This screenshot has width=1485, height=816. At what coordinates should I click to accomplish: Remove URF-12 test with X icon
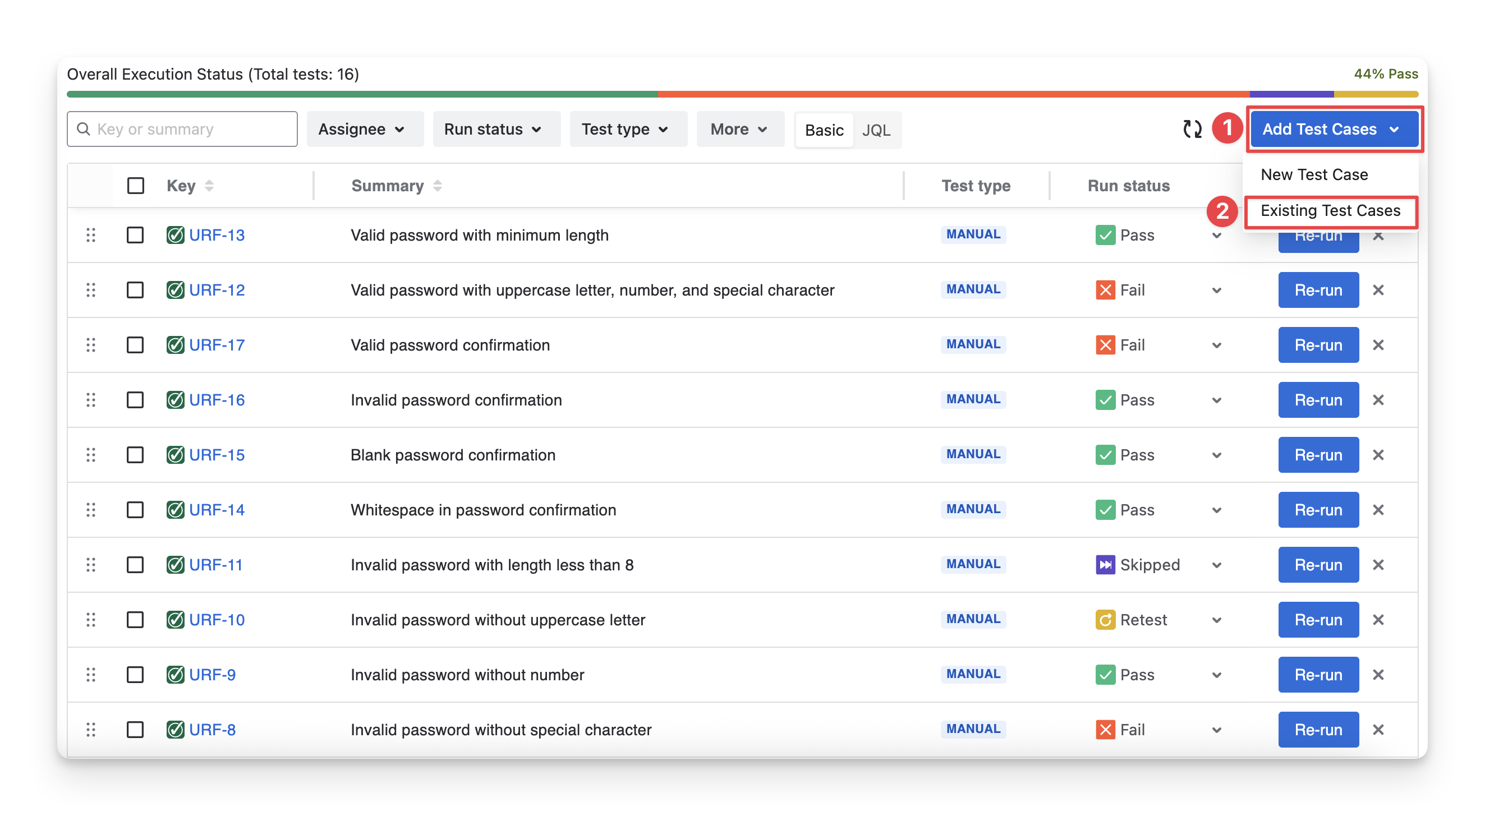(x=1378, y=290)
